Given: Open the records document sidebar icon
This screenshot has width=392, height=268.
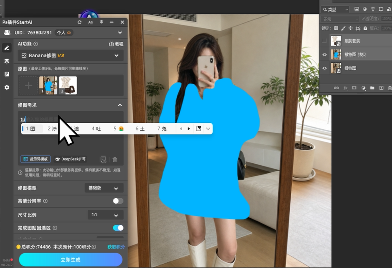Looking at the screenshot, I should point(7,74).
